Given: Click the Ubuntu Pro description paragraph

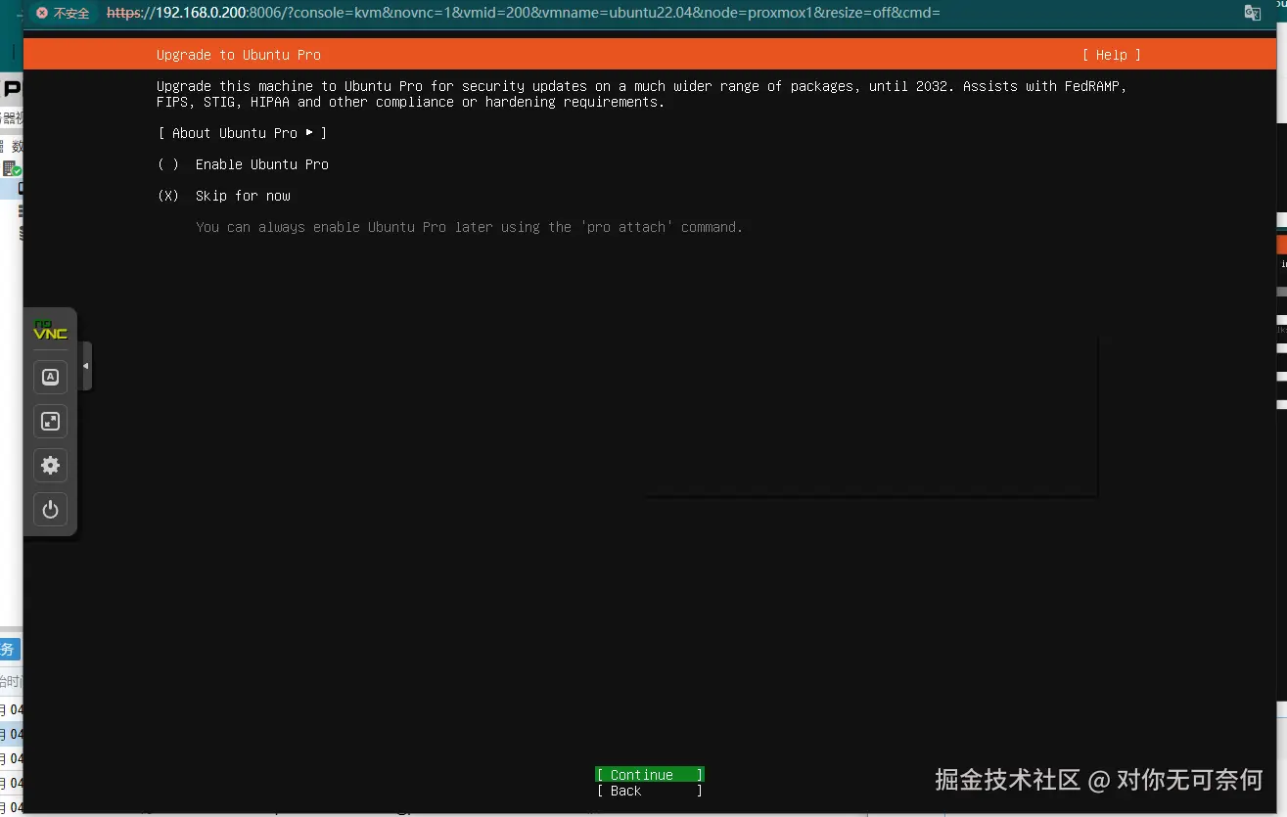Looking at the screenshot, I should click(642, 94).
